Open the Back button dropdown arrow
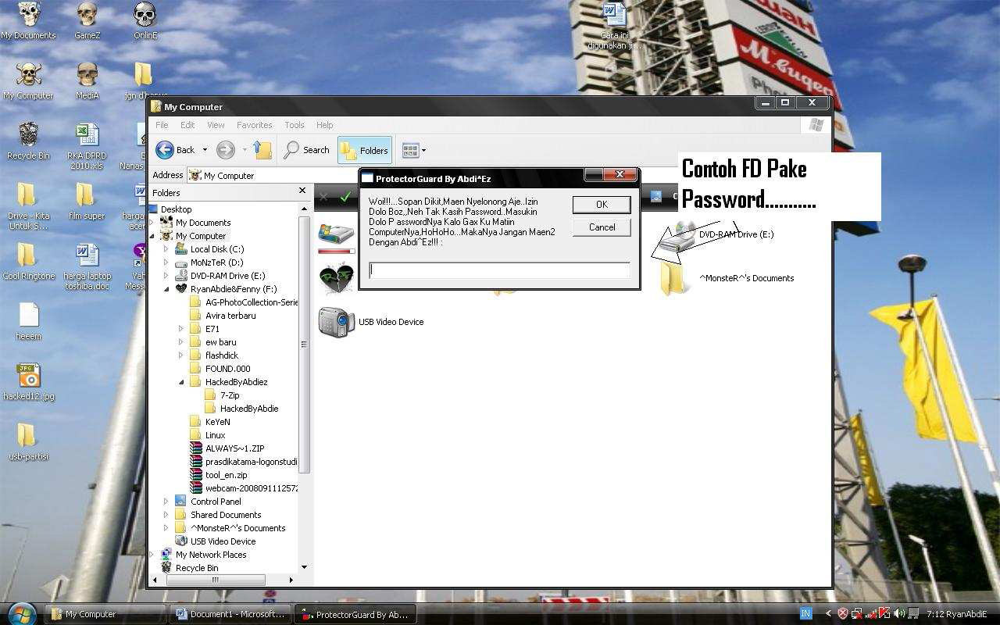 tap(205, 150)
